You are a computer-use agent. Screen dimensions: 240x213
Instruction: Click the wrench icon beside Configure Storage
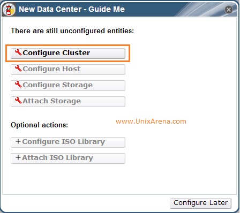18,85
